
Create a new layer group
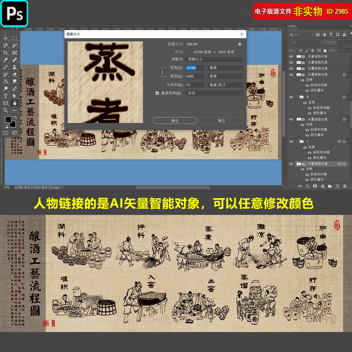(330, 186)
